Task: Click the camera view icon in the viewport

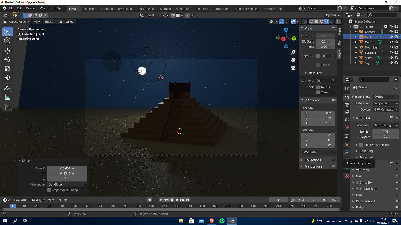Action: (293, 68)
